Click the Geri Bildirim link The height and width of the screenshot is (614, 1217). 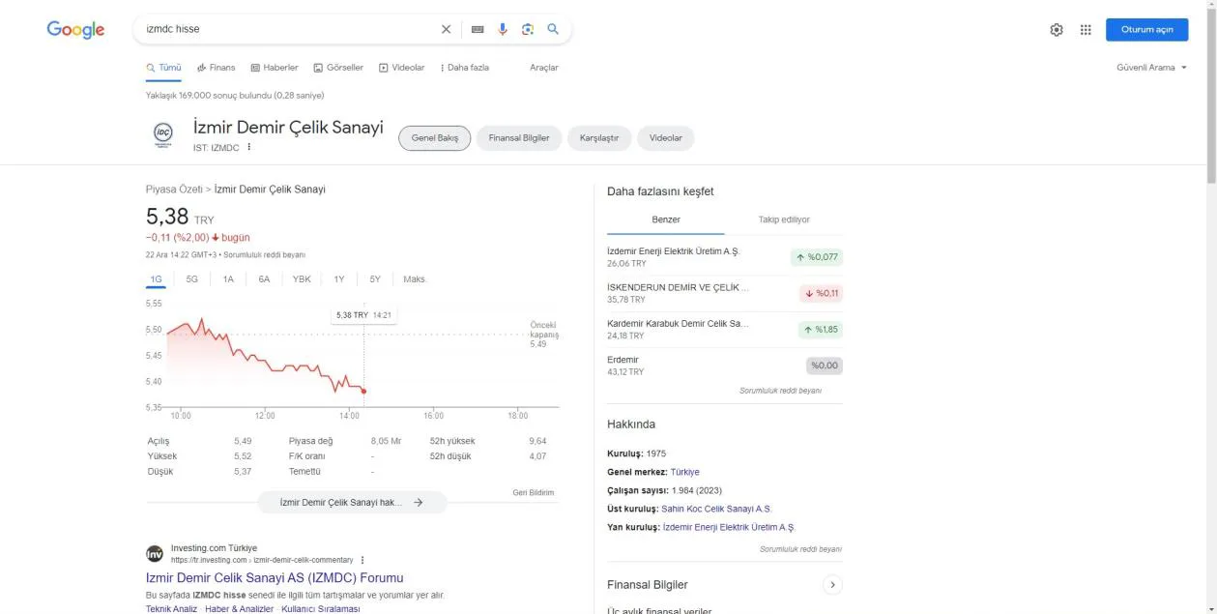(534, 493)
